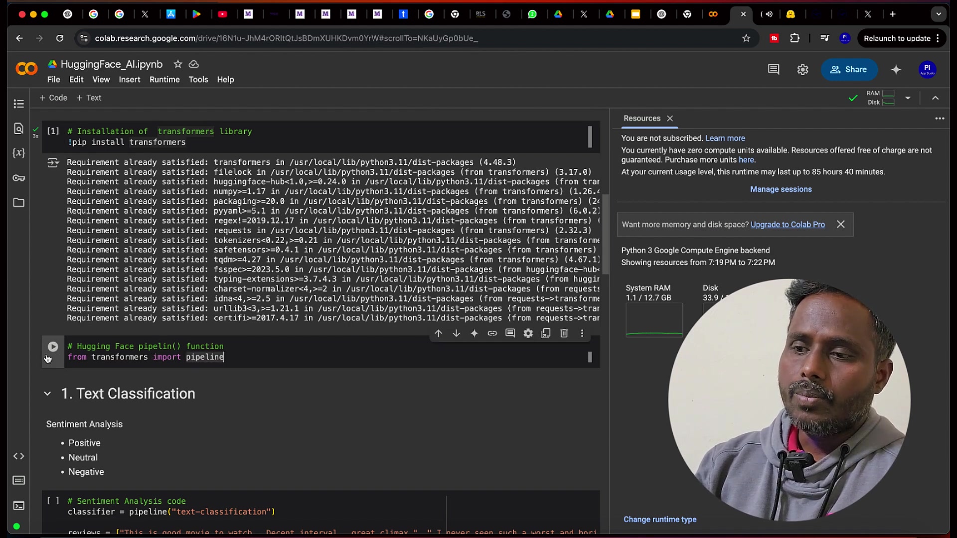This screenshot has width=957, height=538.
Task: Open the RAM Disk runtime dropdown arrow
Action: (x=908, y=98)
